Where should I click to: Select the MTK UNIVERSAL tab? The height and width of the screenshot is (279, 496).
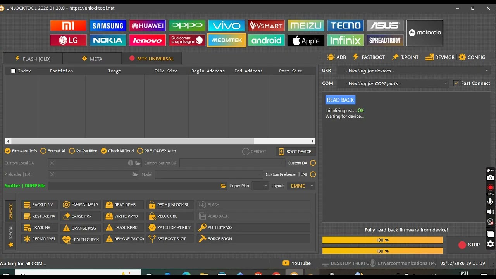click(152, 59)
